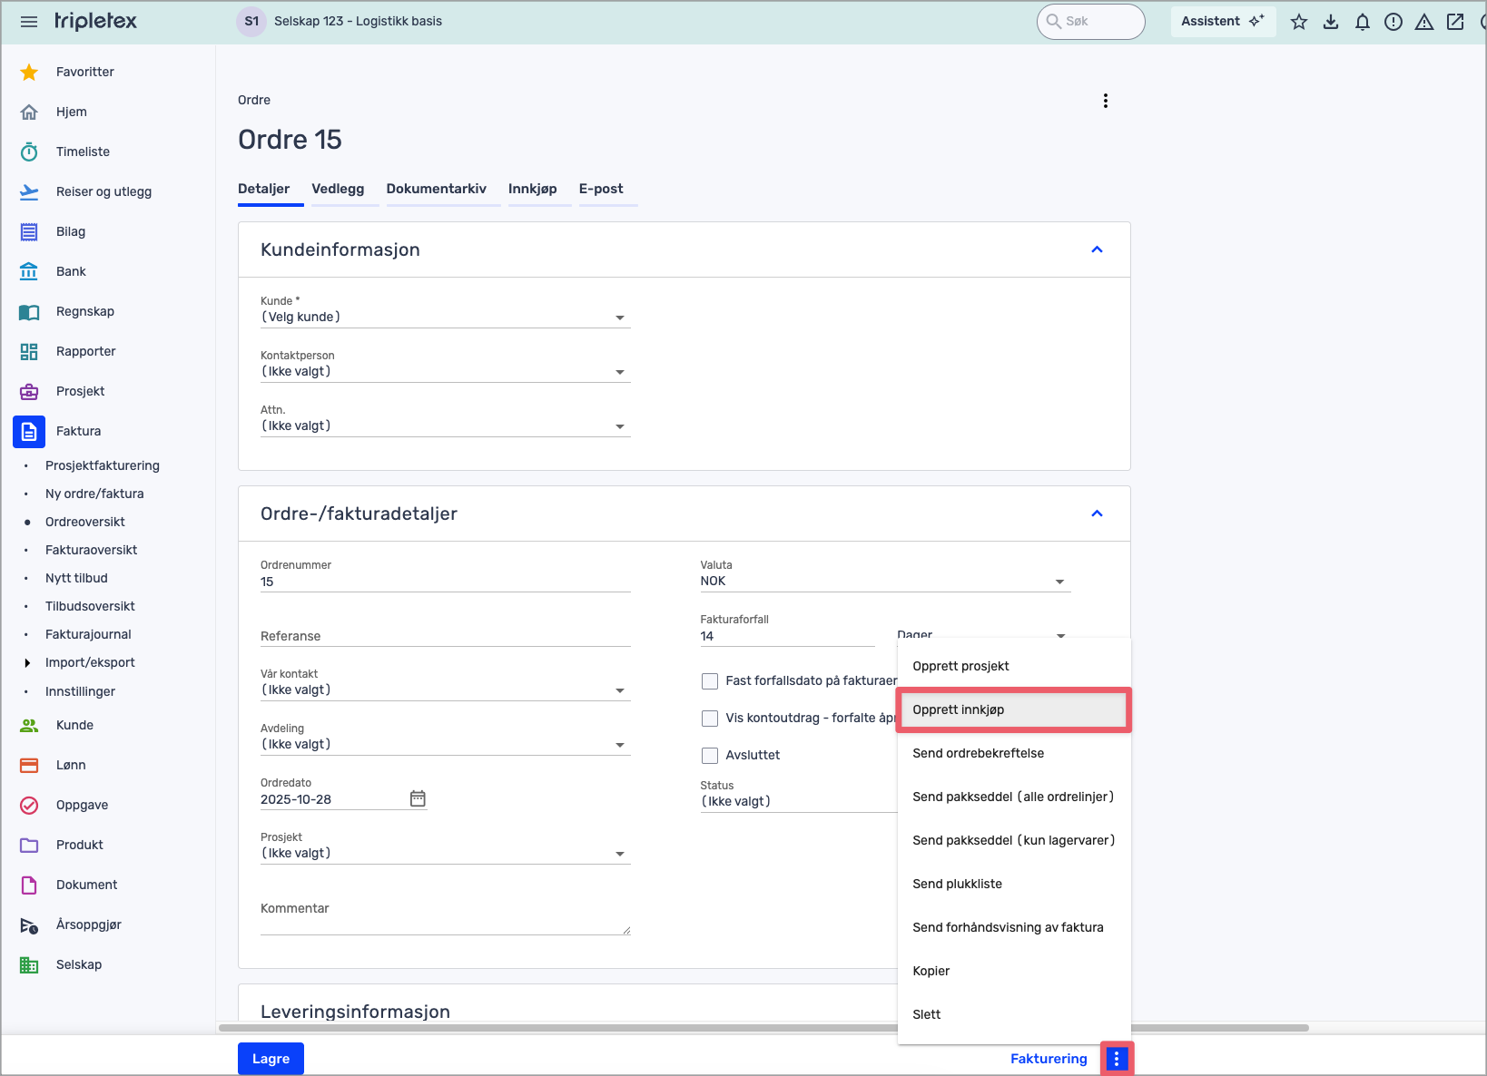1487x1076 pixels.
Task: Click the Fakturering link
Action: click(1049, 1058)
